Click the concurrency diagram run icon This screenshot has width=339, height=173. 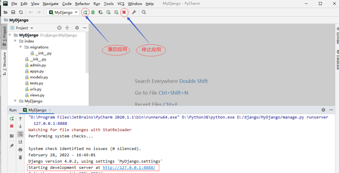pos(116,12)
